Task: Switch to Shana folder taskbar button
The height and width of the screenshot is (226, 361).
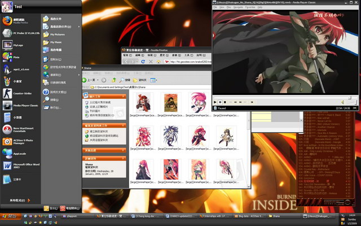Action: [284, 216]
